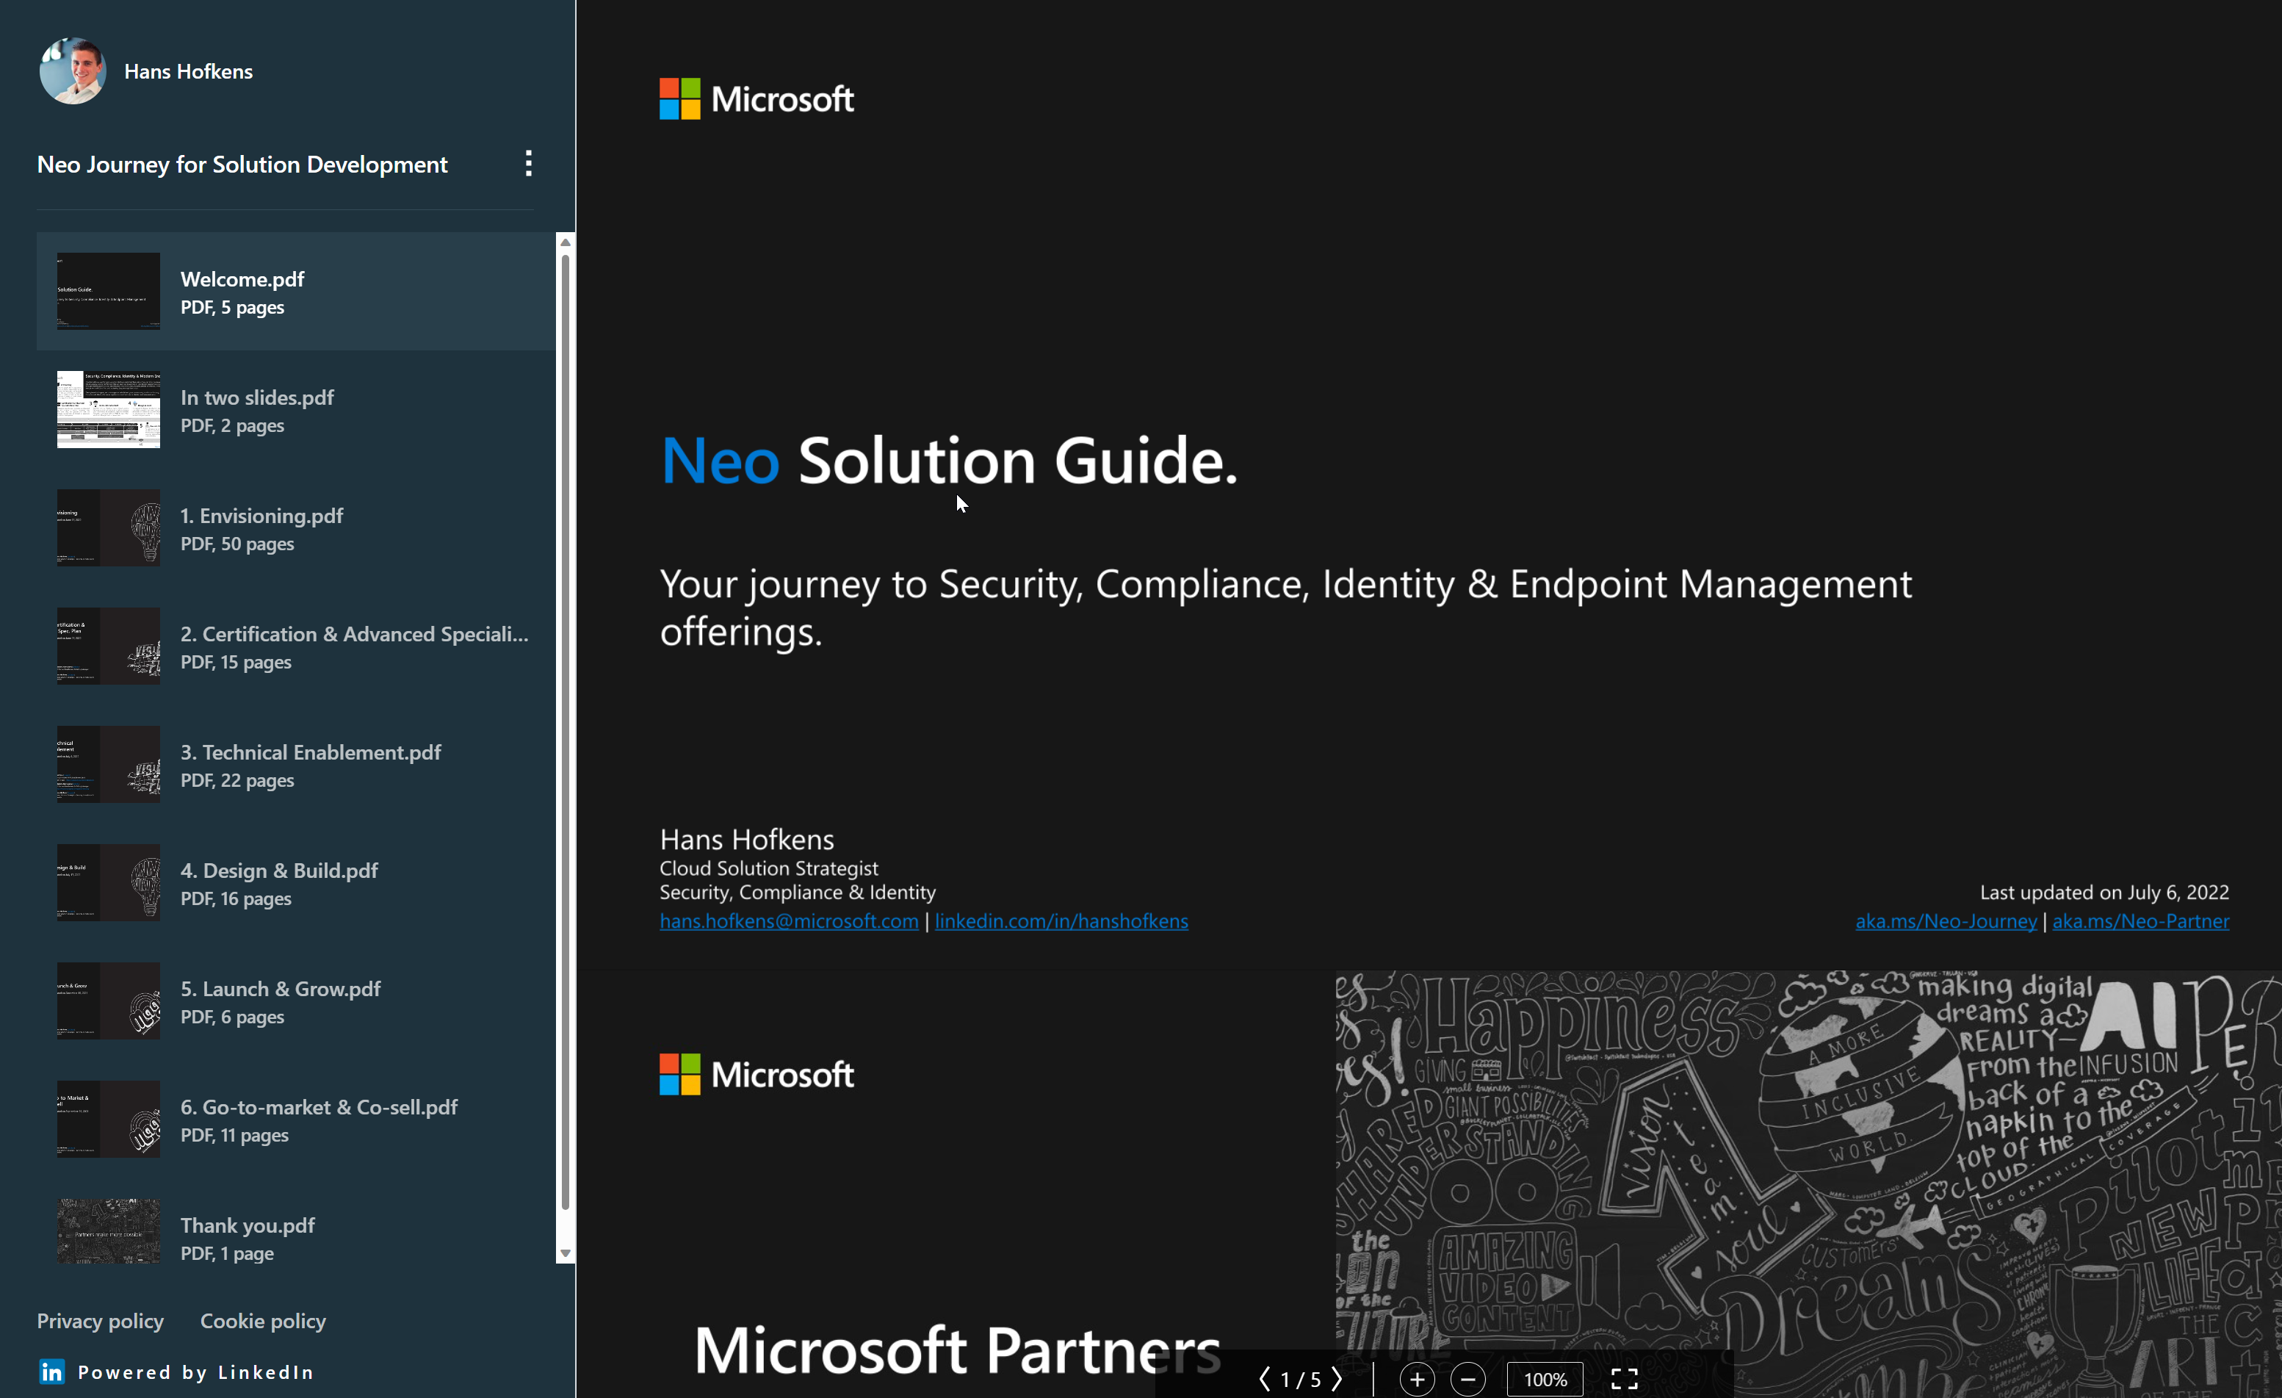Click the sidebar scroll up arrow

565,242
